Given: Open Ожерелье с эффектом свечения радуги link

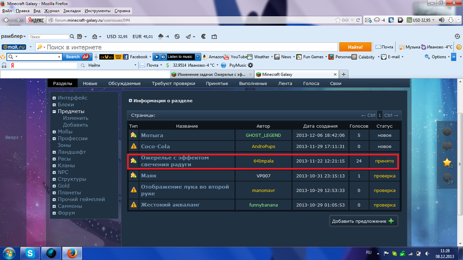Looking at the screenshot, I should [175, 161].
